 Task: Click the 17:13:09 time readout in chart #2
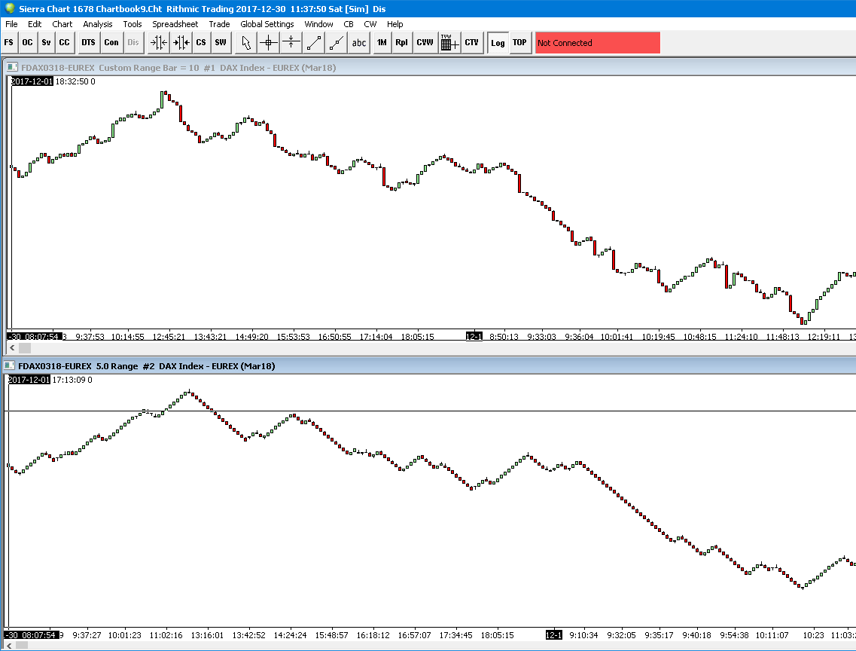[x=69, y=380]
